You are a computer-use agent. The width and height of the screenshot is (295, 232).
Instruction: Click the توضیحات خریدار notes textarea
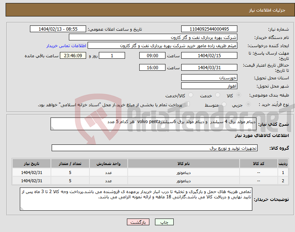136,199
